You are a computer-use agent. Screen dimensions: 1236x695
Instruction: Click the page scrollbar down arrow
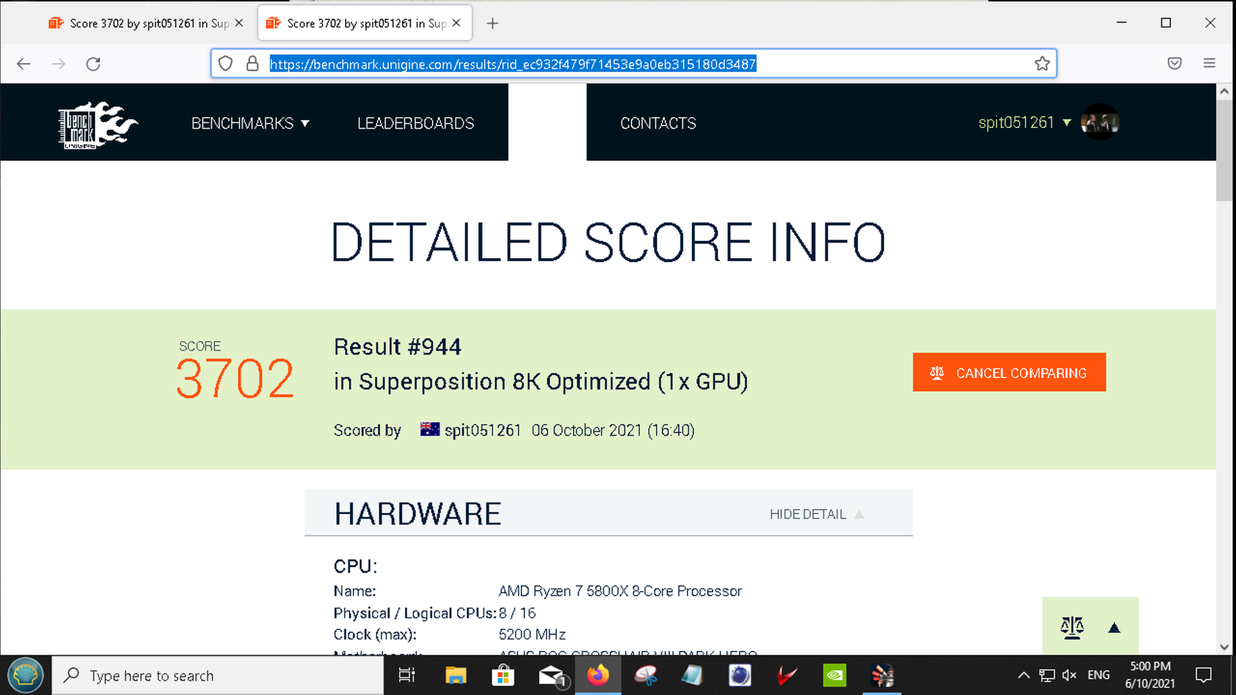[1224, 647]
